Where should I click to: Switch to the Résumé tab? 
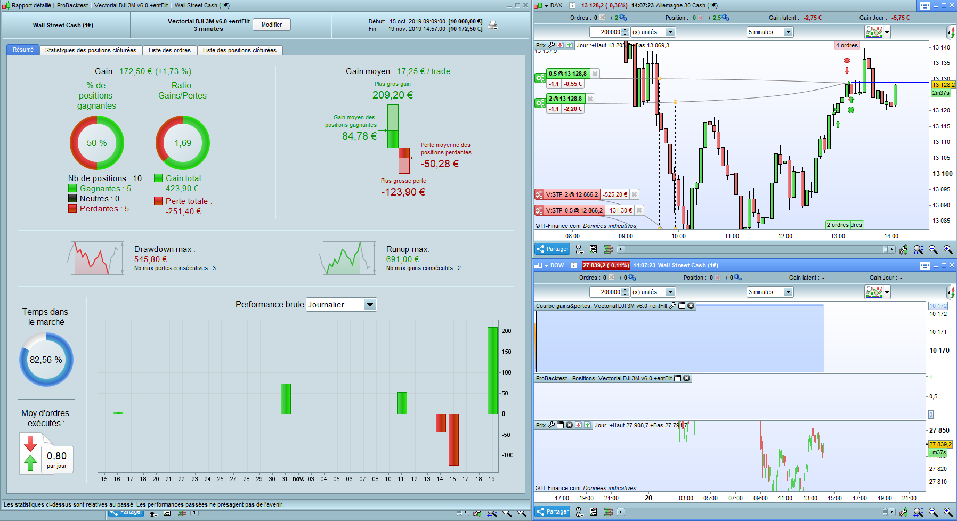[x=23, y=50]
